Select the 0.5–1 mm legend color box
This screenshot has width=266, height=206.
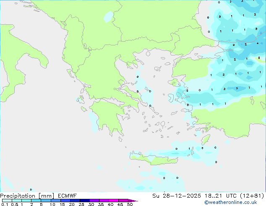tap(17, 201)
